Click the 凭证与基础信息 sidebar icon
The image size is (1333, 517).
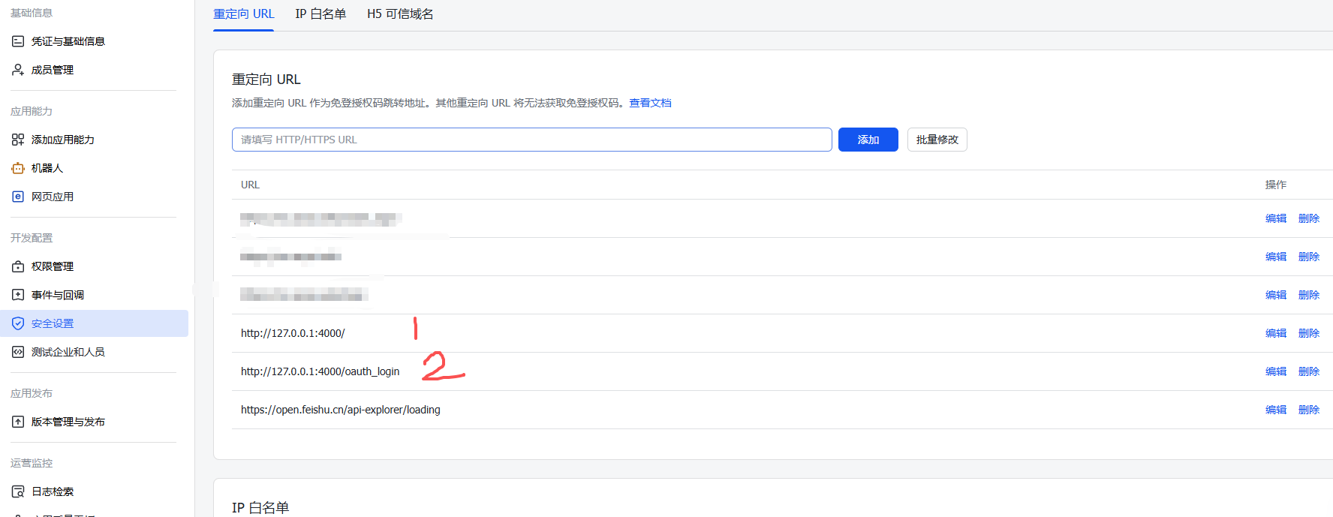(x=18, y=41)
